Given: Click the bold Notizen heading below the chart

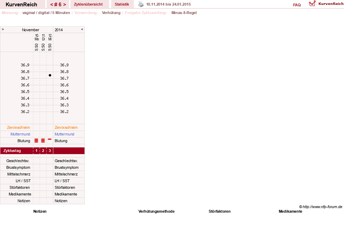Looking at the screenshot, I should pos(40,211).
